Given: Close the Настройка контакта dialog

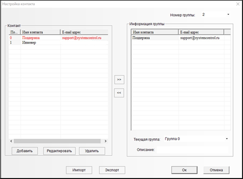Looking at the screenshot, I should pyautogui.click(x=238, y=4).
